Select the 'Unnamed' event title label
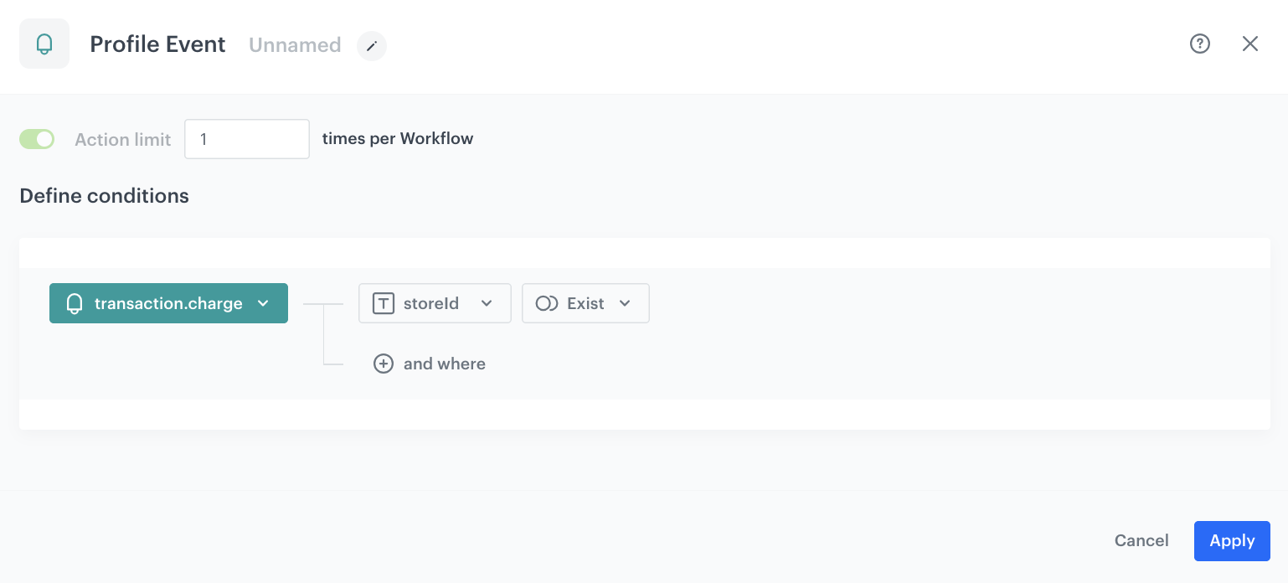 click(x=295, y=45)
